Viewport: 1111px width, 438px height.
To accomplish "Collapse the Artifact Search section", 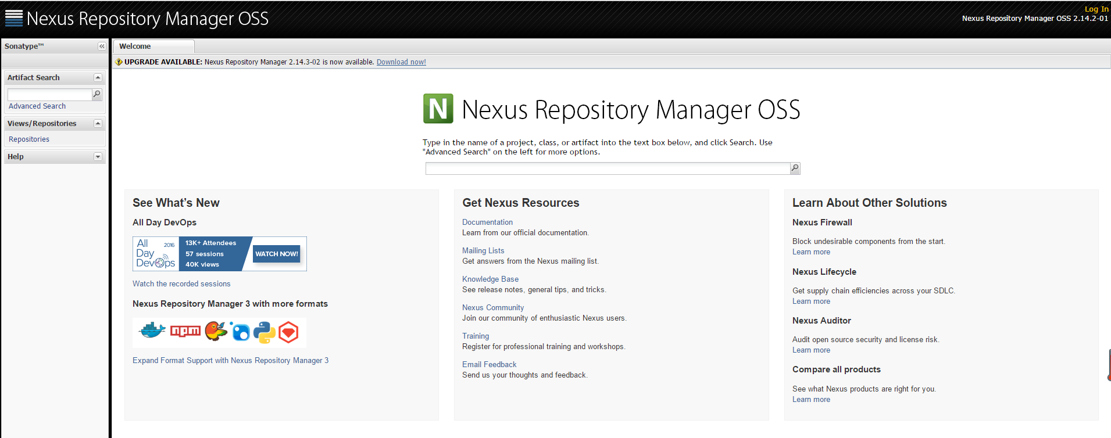I will (98, 77).
